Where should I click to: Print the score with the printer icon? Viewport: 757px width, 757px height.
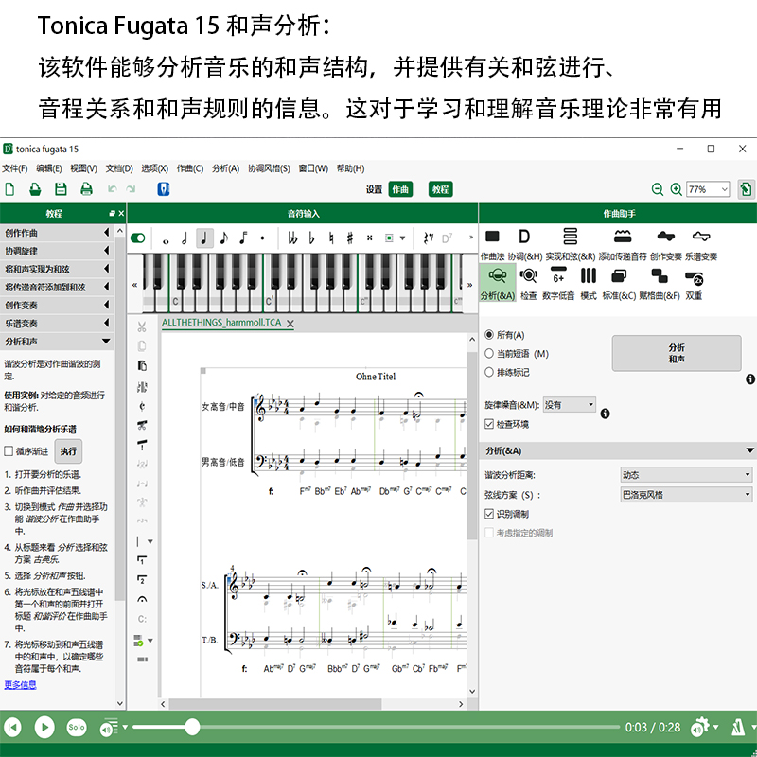coord(86,189)
